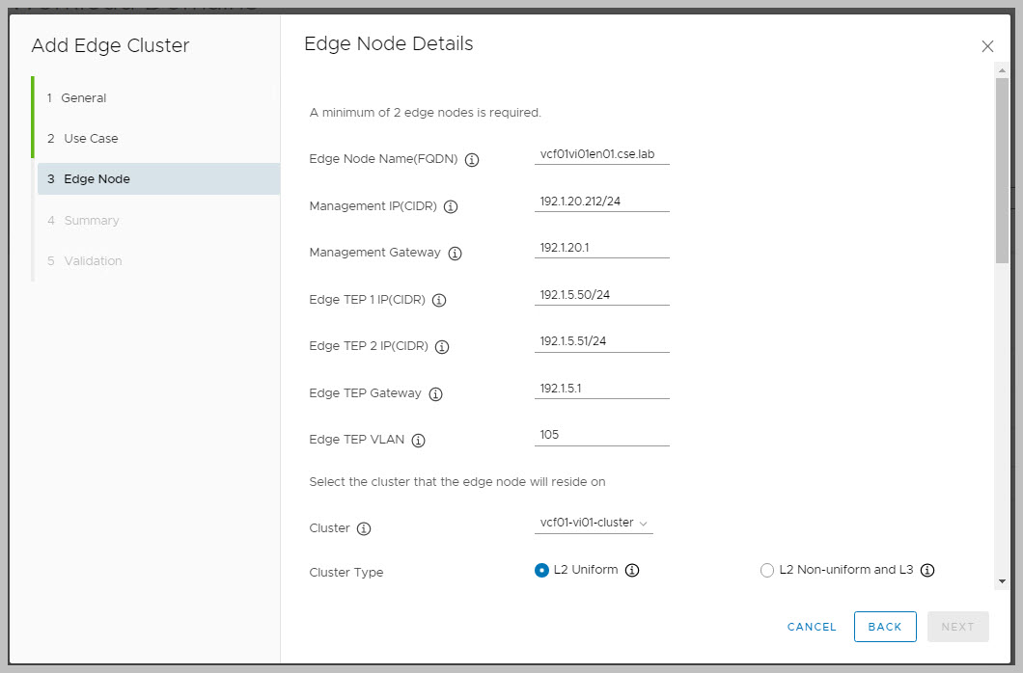The image size is (1023, 673).
Task: Select the L2 Uniform cluster type
Action: tap(541, 570)
